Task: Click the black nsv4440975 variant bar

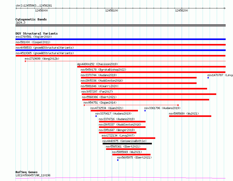Action: pos(127,144)
